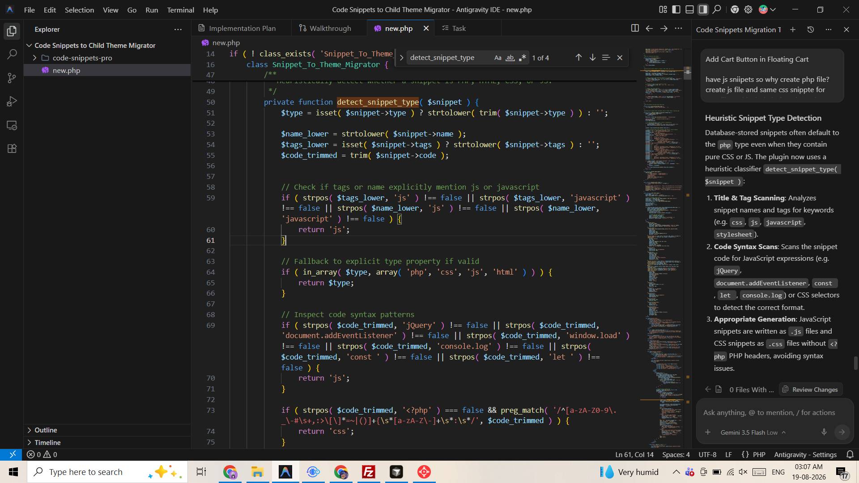Viewport: 859px width, 483px height.
Task: Click the editor vertical scrollbar thumb
Action: click(x=688, y=73)
